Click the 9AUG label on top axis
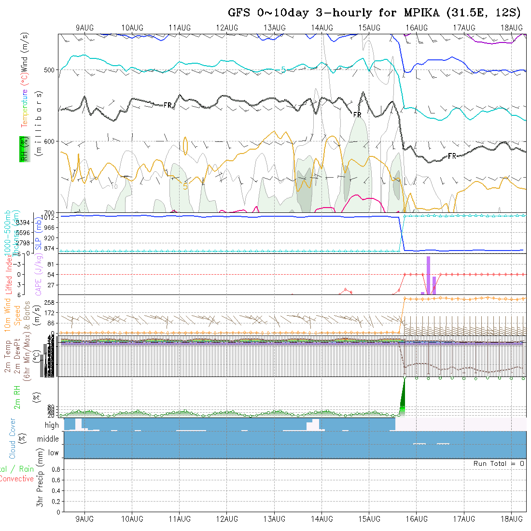The width and height of the screenshot is (531, 531). 84,28
